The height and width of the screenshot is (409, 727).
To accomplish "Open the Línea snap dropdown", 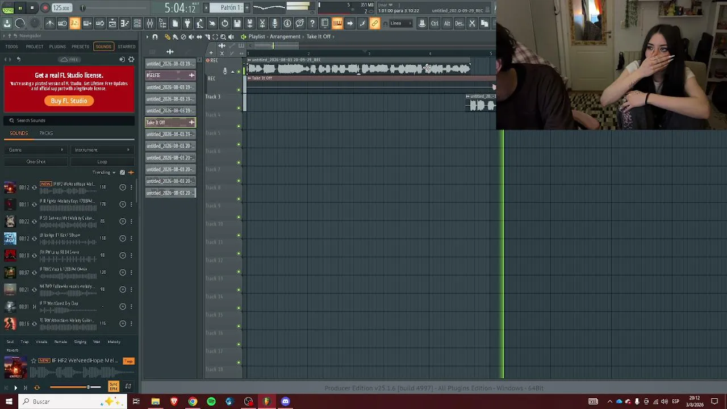I will point(400,23).
